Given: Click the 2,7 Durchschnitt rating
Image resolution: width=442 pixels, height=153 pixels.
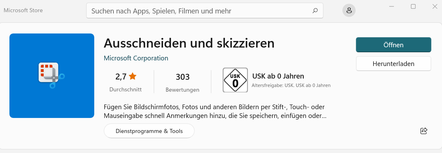Looking at the screenshot, I should pos(126,82).
